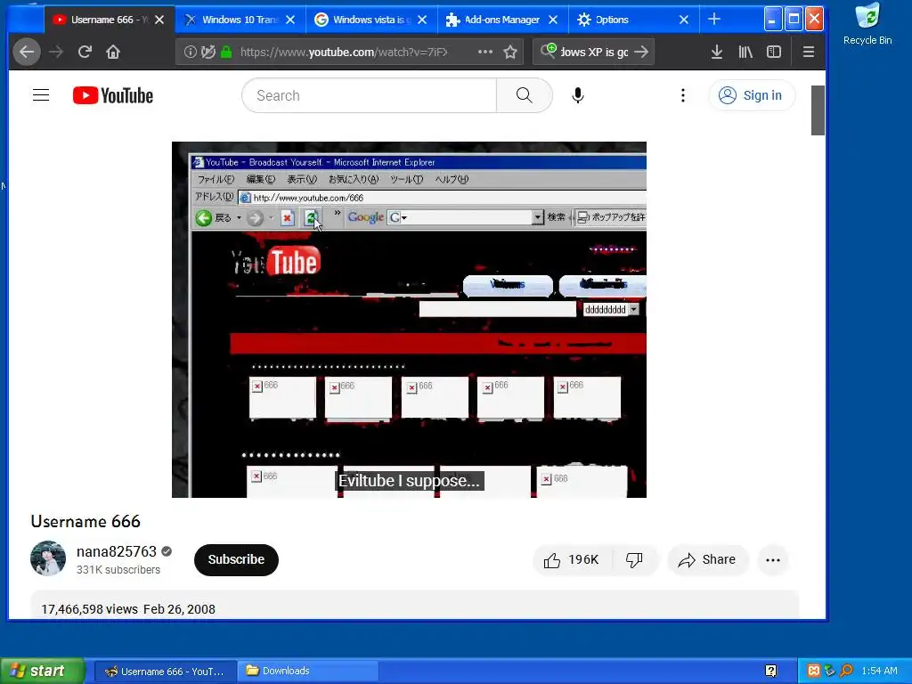Click the green padlock security icon
Screen dimensions: 912x684
coord(226,53)
